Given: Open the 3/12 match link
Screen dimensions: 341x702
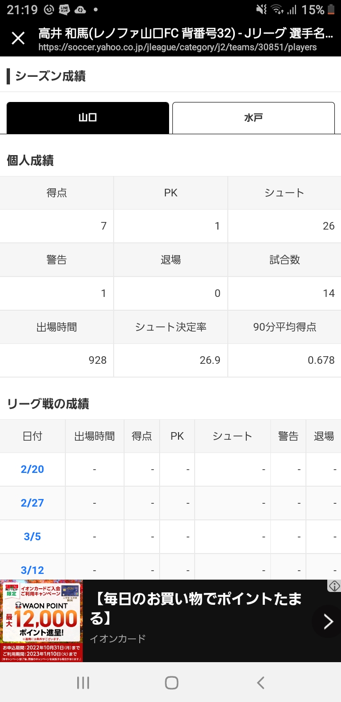Looking at the screenshot, I should click(32, 570).
